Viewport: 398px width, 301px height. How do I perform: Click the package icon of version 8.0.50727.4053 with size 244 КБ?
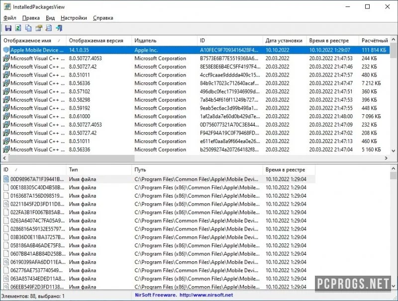[6, 58]
